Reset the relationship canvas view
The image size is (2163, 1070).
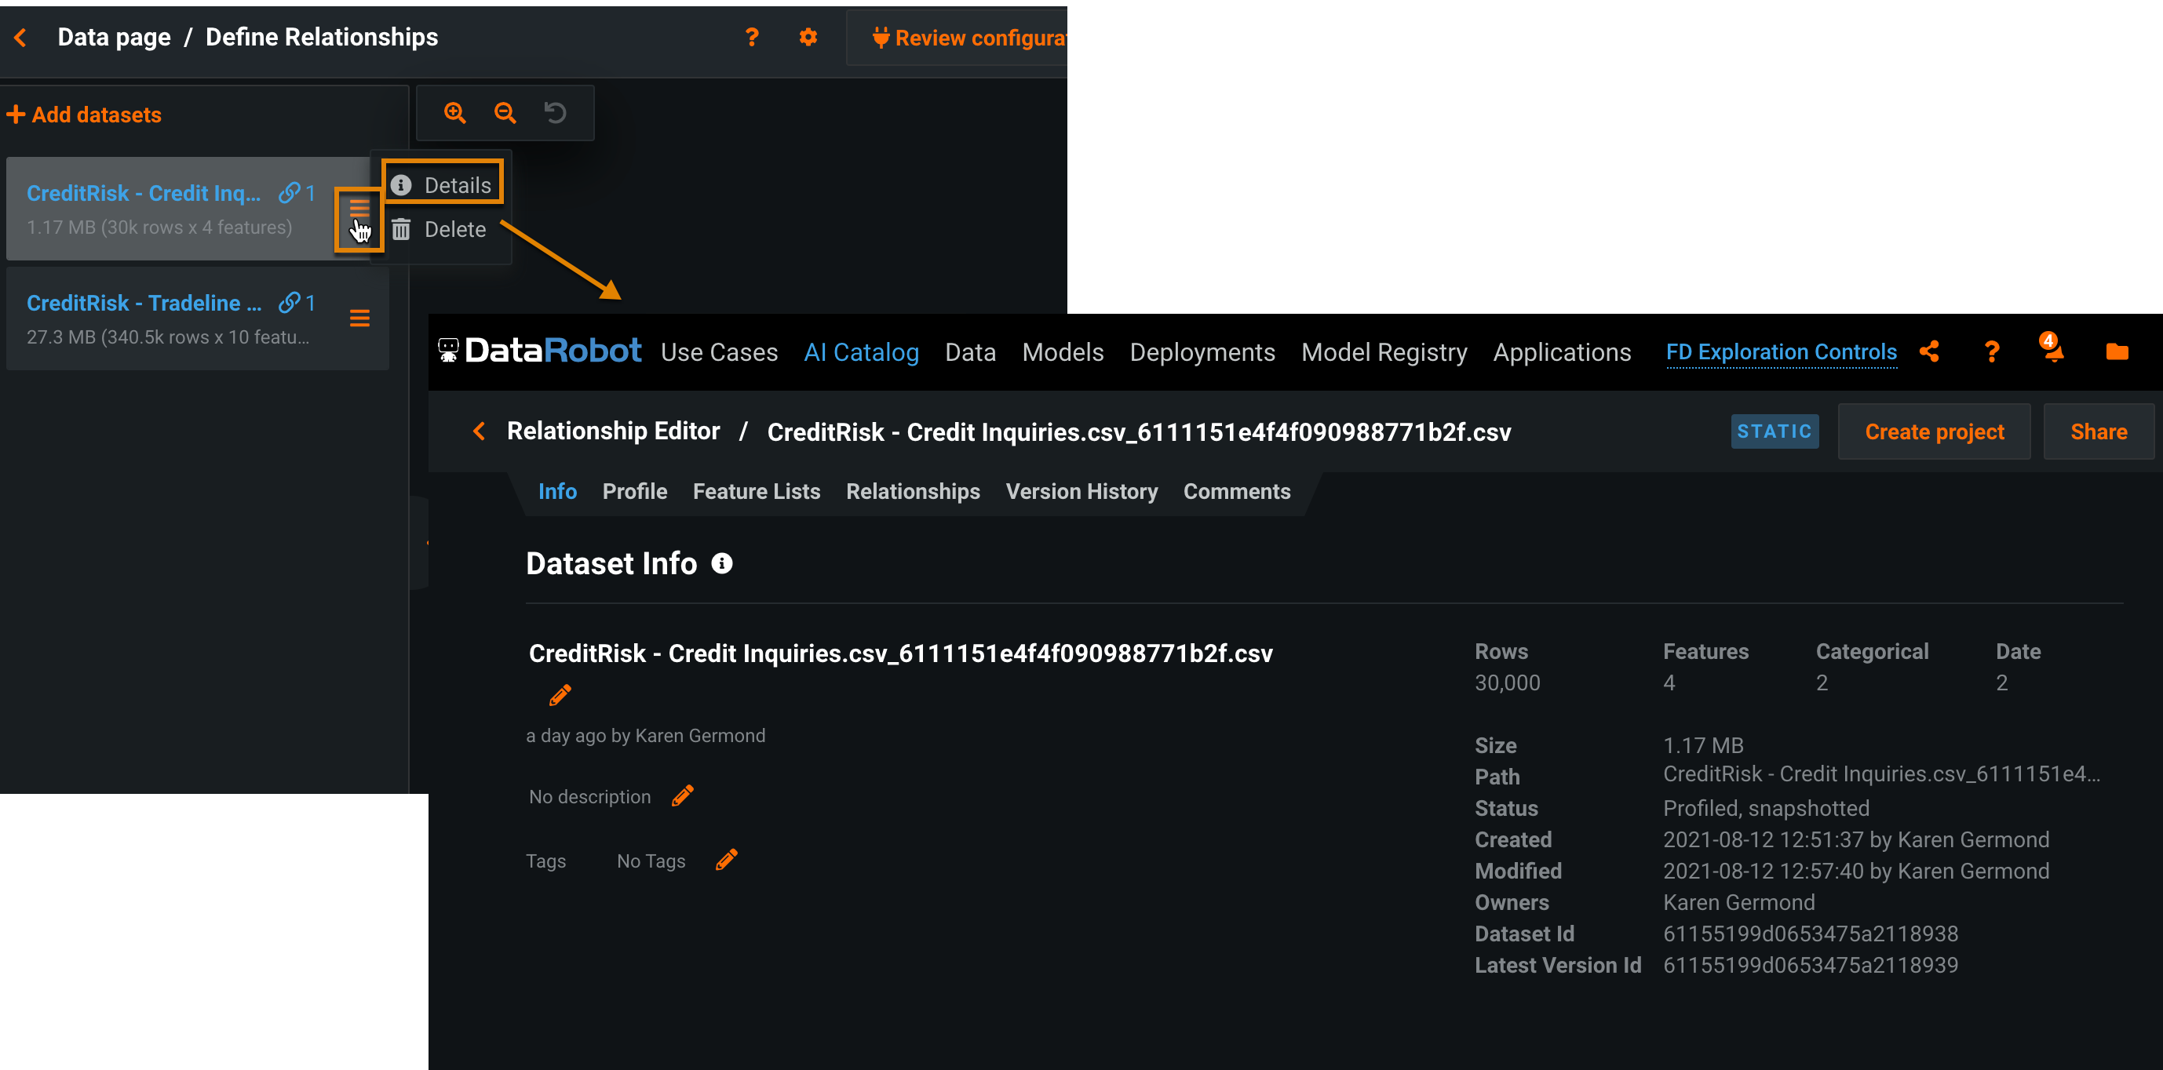pyautogui.click(x=555, y=113)
